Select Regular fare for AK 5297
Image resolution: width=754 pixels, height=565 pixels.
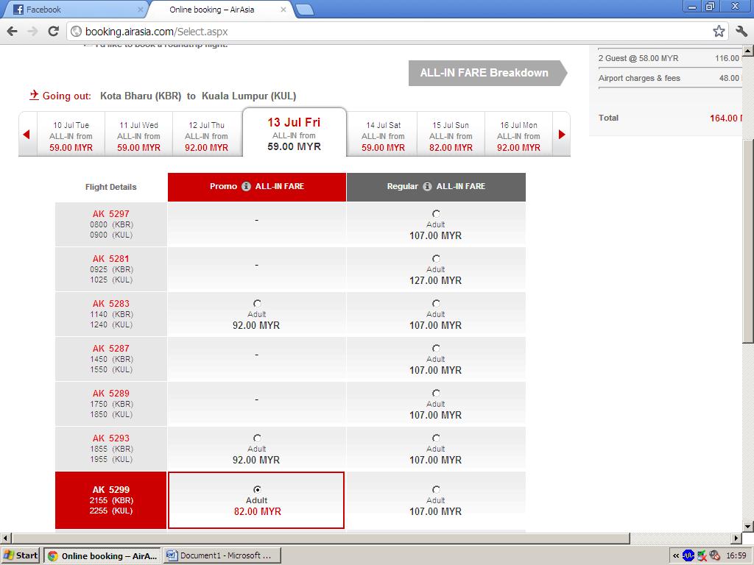point(436,214)
